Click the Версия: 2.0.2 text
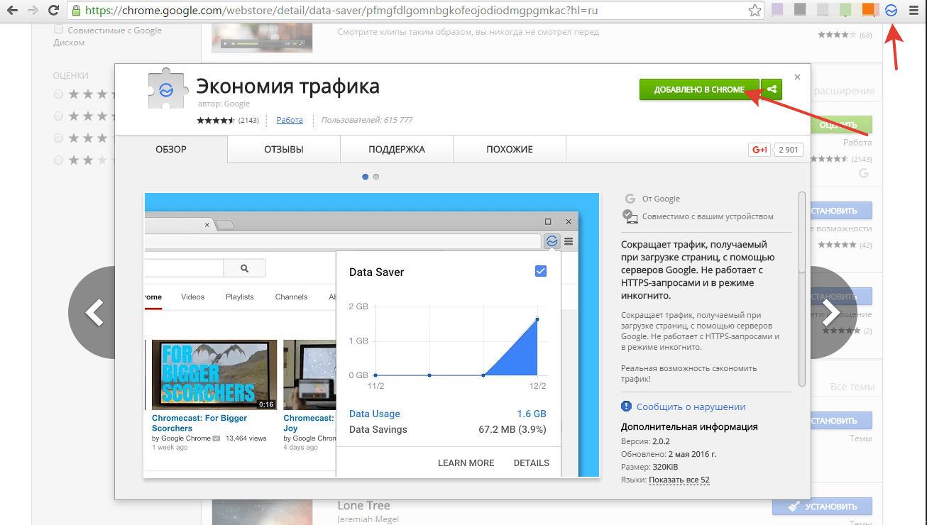The width and height of the screenshot is (927, 525). 644,441
